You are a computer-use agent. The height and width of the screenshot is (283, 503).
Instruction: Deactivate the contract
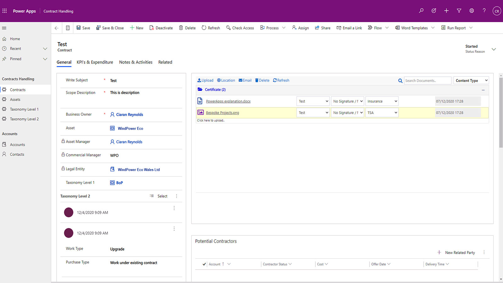click(161, 28)
